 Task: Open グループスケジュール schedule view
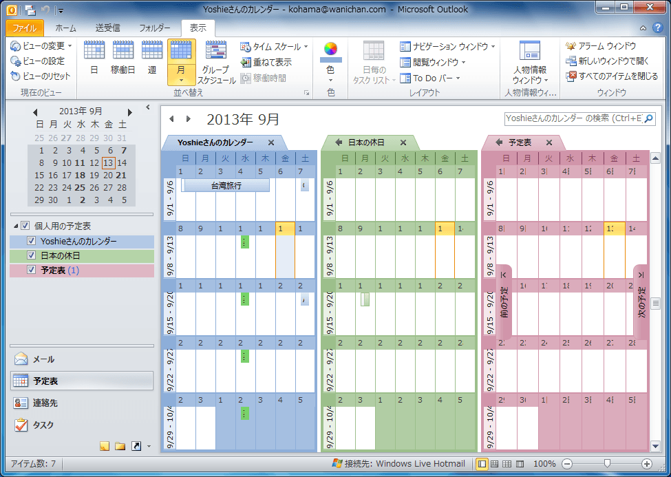coord(217,63)
